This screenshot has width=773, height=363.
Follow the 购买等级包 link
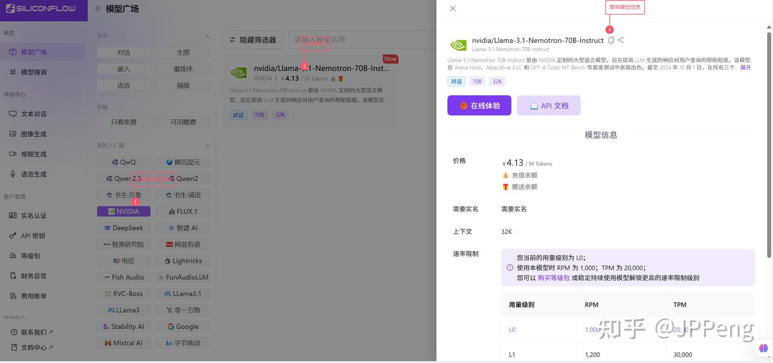[x=553, y=278]
